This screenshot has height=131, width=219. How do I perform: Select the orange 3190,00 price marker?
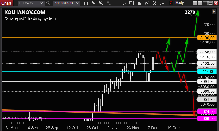[x=206, y=38]
